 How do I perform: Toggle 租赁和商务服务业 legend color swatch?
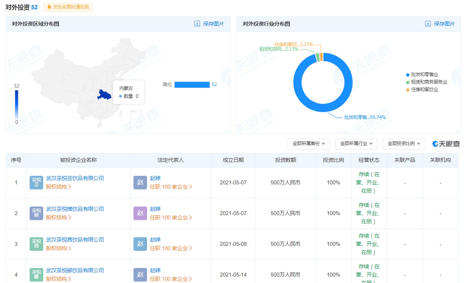pos(407,82)
